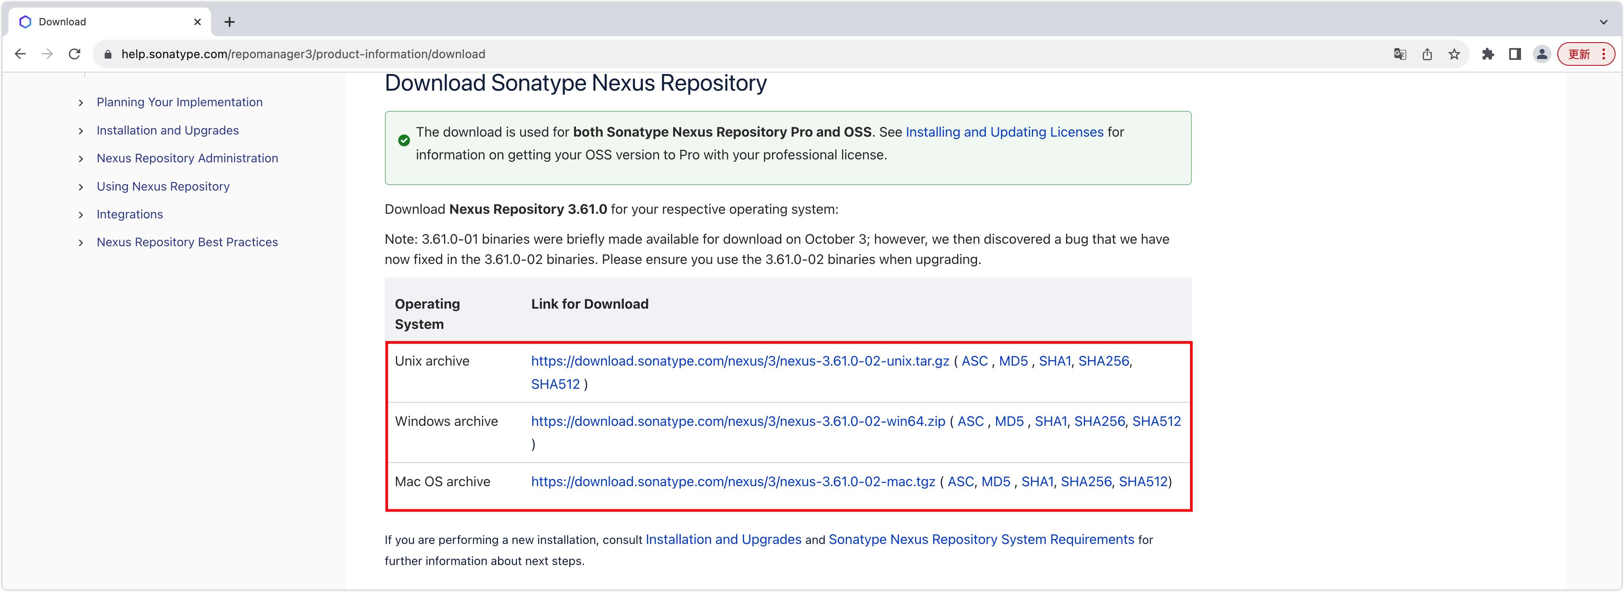Open a new tab with plus icon
Image resolution: width=1624 pixels, height=592 pixels.
pyautogui.click(x=230, y=22)
